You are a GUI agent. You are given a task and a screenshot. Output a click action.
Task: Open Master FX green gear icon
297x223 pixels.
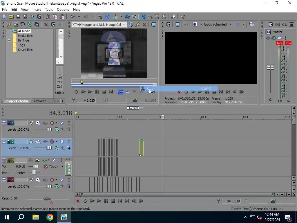274,38
